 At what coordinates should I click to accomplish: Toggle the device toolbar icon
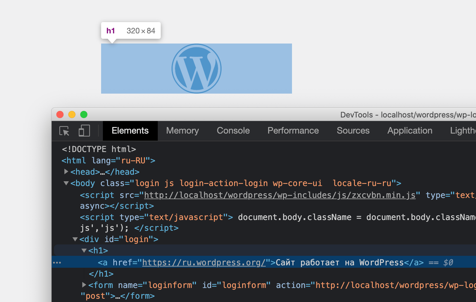[84, 131]
